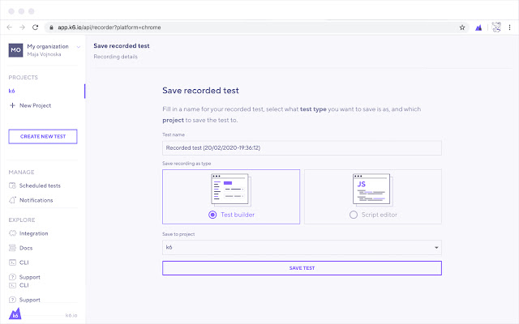Screen dimensions: 519x324
Task: Click the Notifications bell icon
Action: tap(13, 200)
